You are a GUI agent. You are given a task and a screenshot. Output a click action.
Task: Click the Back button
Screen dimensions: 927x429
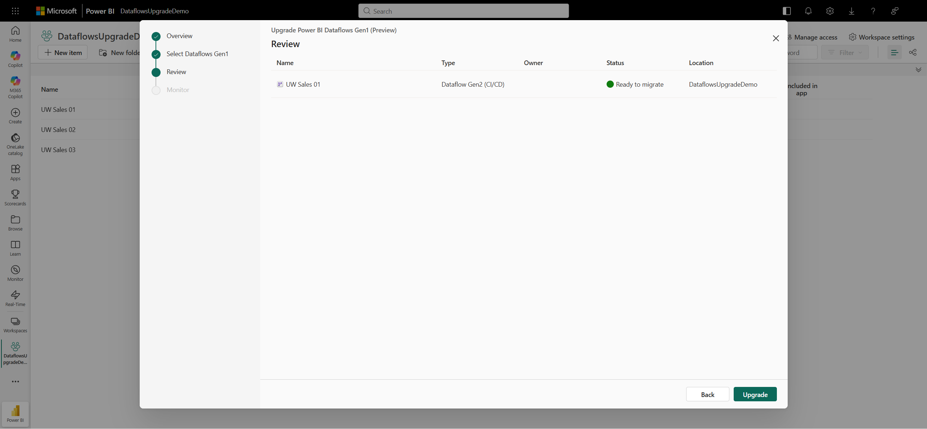tap(707, 394)
